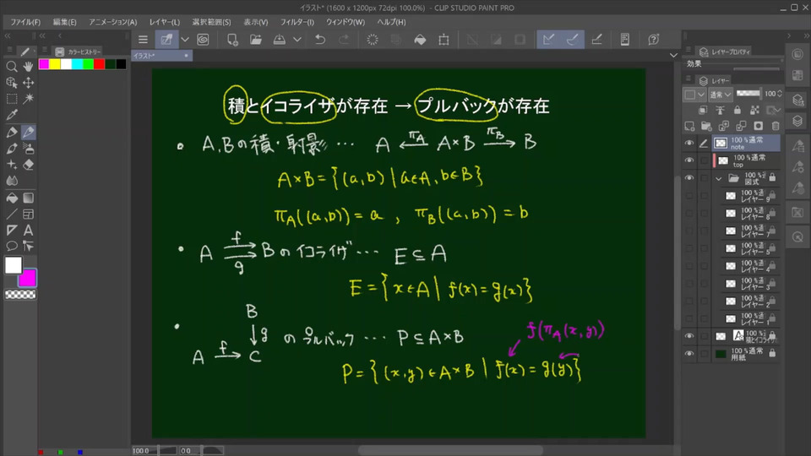Select the Airbrush tool
The width and height of the screenshot is (811, 456).
[29, 149]
